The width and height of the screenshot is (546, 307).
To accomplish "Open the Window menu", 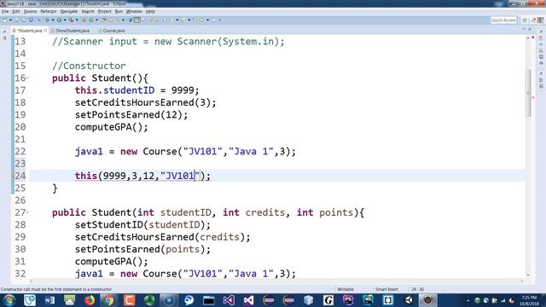I will tap(134, 11).
